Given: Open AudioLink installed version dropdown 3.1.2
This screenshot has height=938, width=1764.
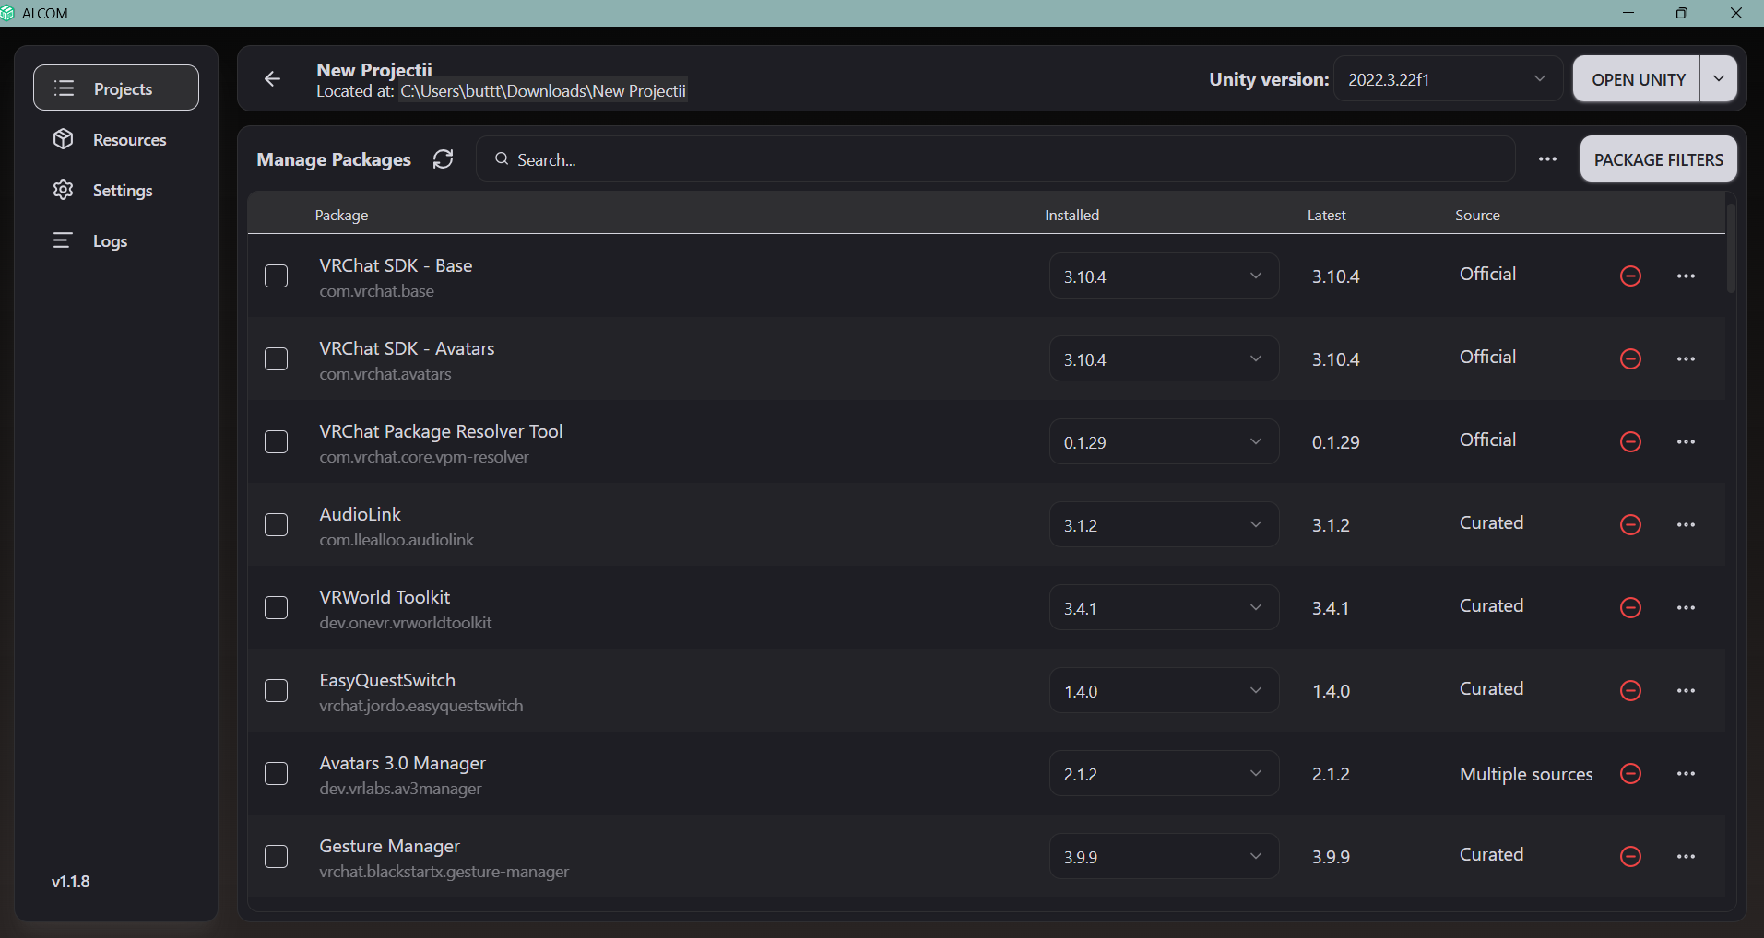Looking at the screenshot, I should pyautogui.click(x=1164, y=524).
